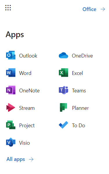
Task: Select the OneNote text label
Action: [29, 90]
